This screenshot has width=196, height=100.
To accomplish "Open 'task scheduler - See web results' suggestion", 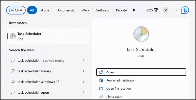I will pyautogui.click(x=48, y=60).
